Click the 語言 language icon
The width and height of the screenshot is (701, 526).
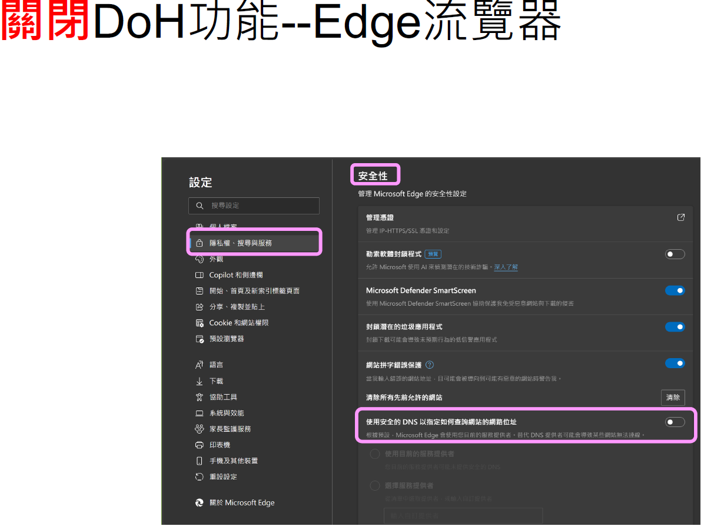(x=199, y=365)
